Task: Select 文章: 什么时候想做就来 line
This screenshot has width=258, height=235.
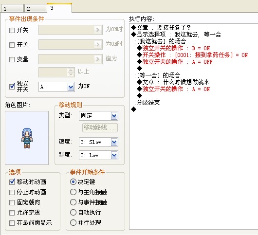Action: point(173,82)
